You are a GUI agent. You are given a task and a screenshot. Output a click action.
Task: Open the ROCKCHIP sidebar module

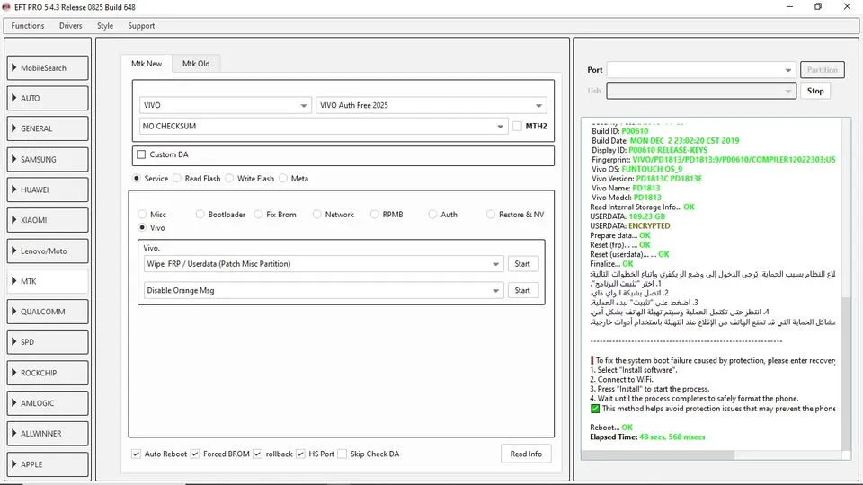(x=49, y=373)
